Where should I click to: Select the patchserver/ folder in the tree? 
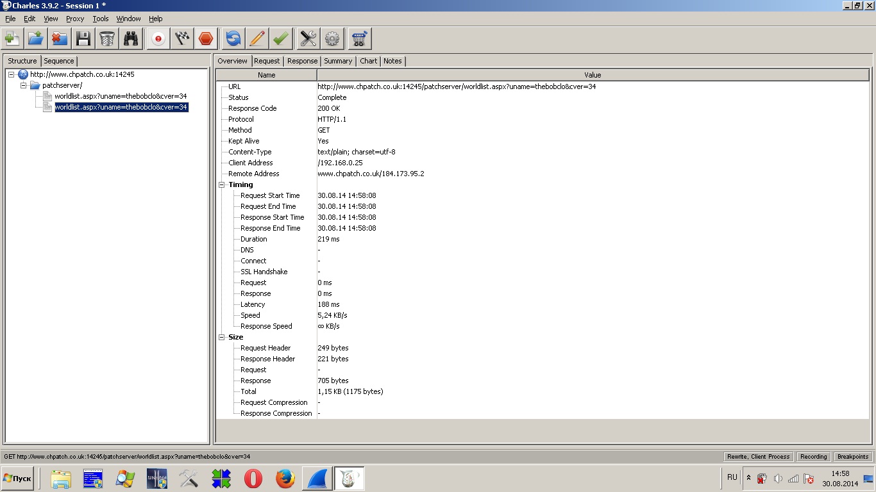(62, 85)
